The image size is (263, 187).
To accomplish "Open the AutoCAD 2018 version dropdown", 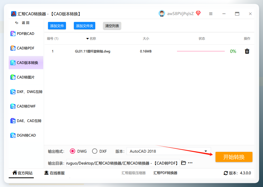I will (169, 151).
